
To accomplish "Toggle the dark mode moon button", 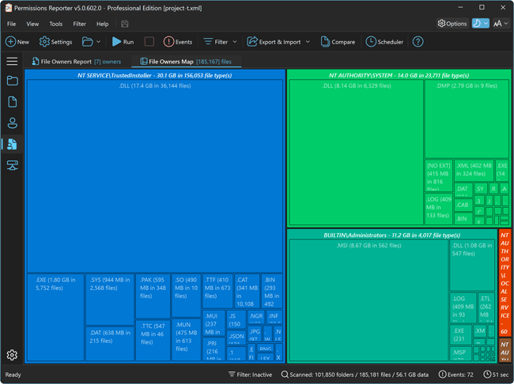I will tap(477, 24).
